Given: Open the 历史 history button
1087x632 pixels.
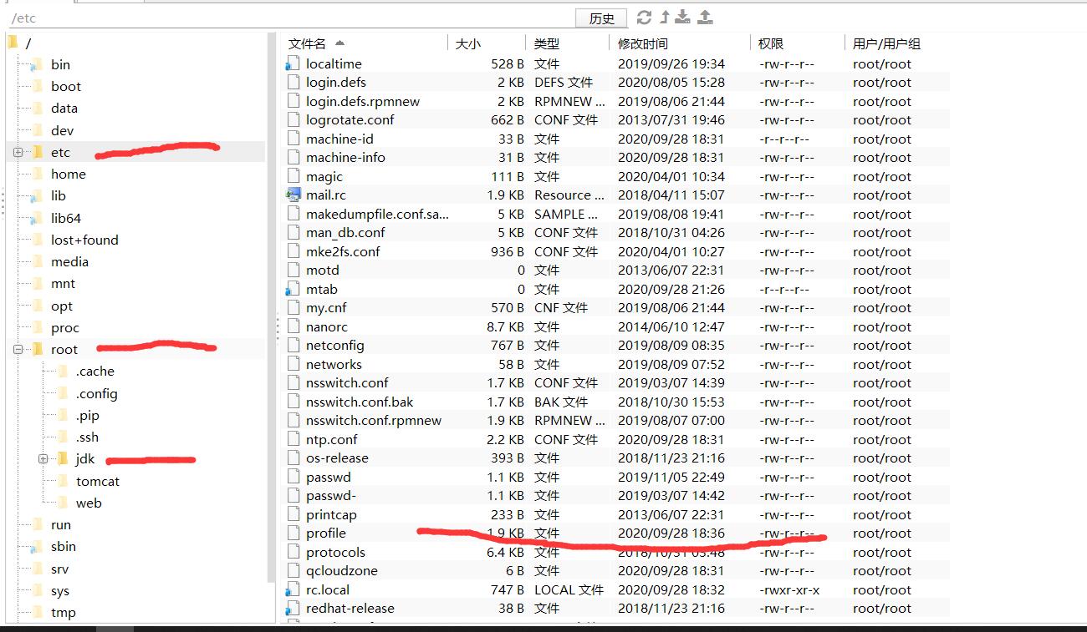Looking at the screenshot, I should (x=601, y=18).
